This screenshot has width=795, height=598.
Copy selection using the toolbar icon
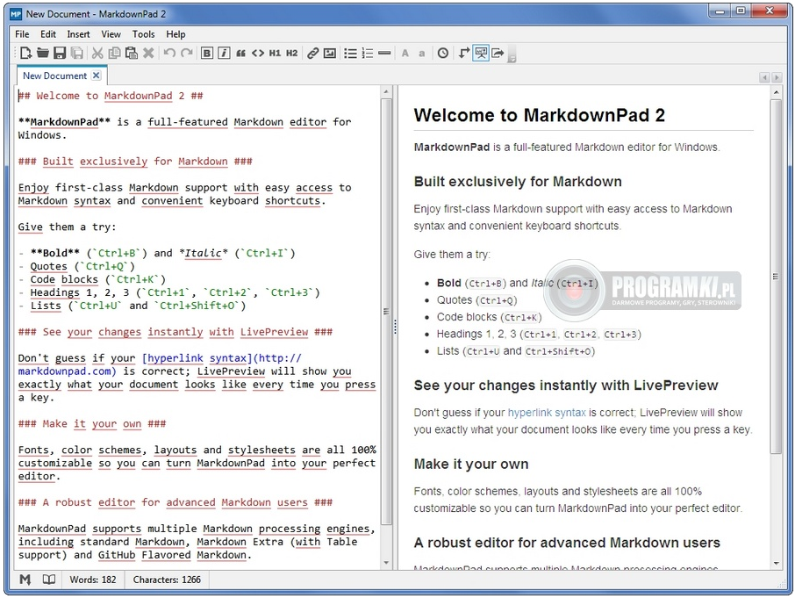click(x=115, y=53)
